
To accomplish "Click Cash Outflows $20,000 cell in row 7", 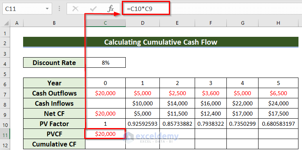I will [105, 93].
